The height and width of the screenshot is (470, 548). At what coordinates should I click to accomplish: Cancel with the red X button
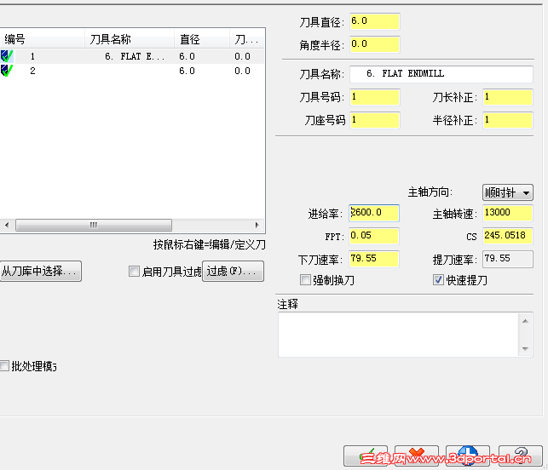(x=417, y=456)
